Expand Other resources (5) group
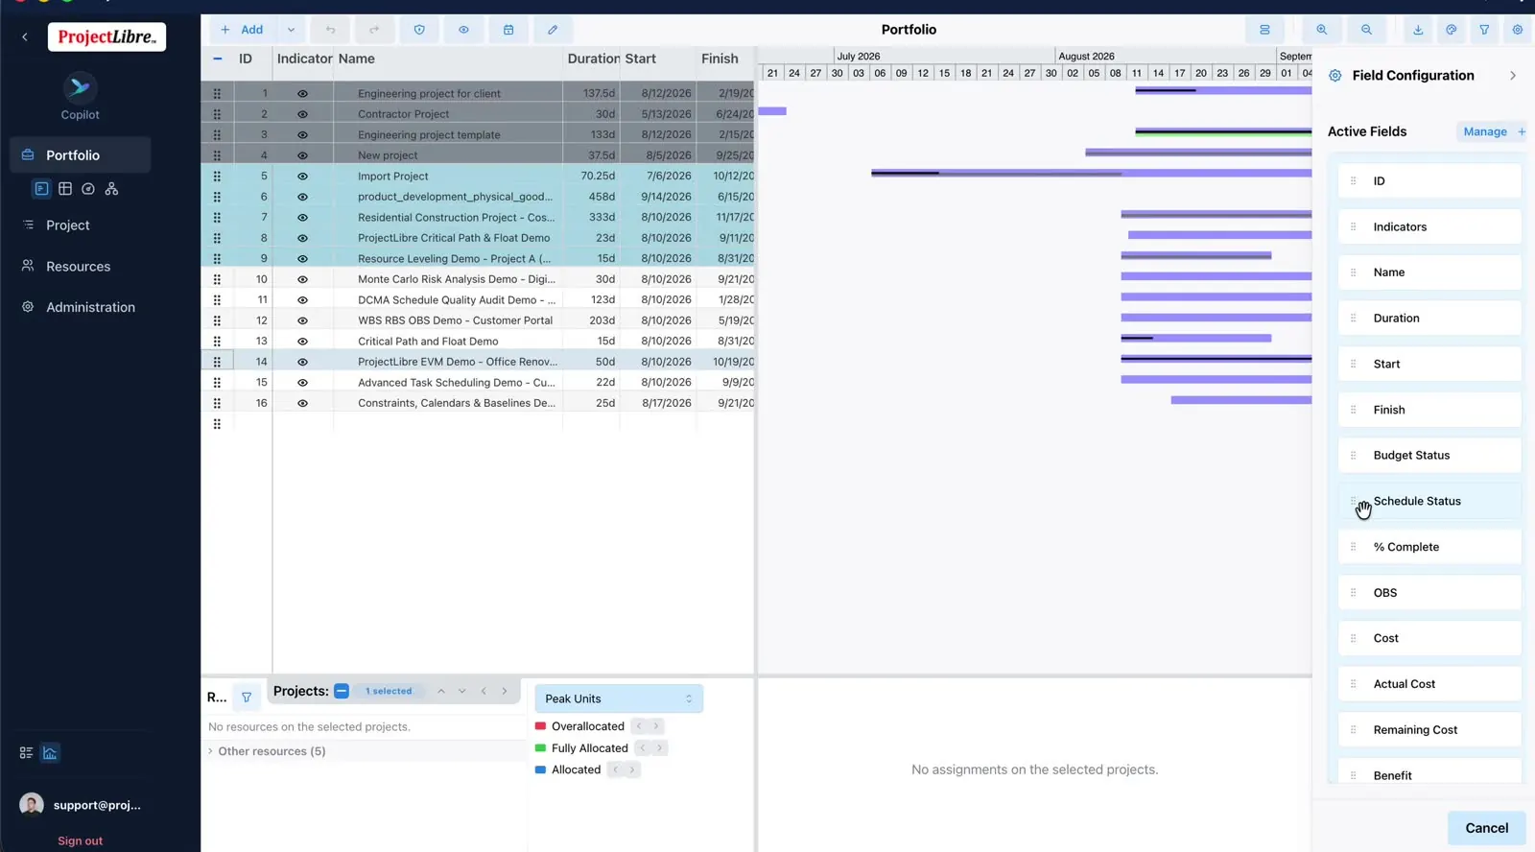Image resolution: width=1535 pixels, height=852 pixels. click(210, 751)
